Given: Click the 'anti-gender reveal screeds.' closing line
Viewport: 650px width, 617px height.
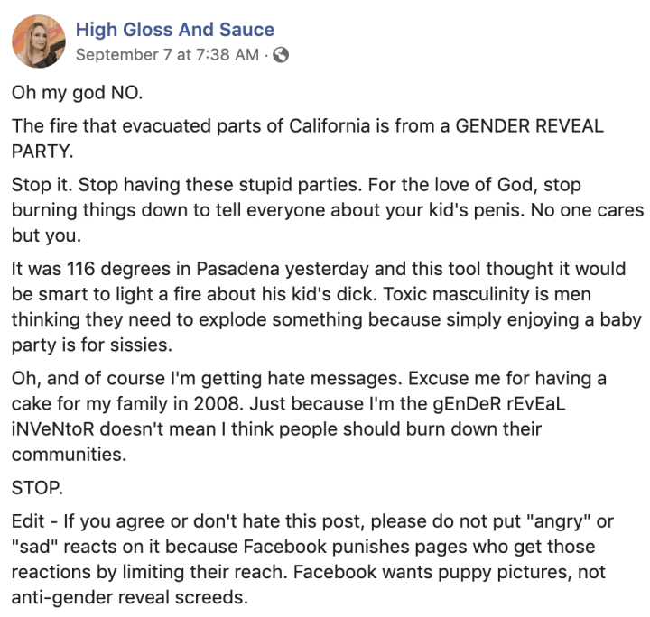Looking at the screenshot, I should [130, 597].
